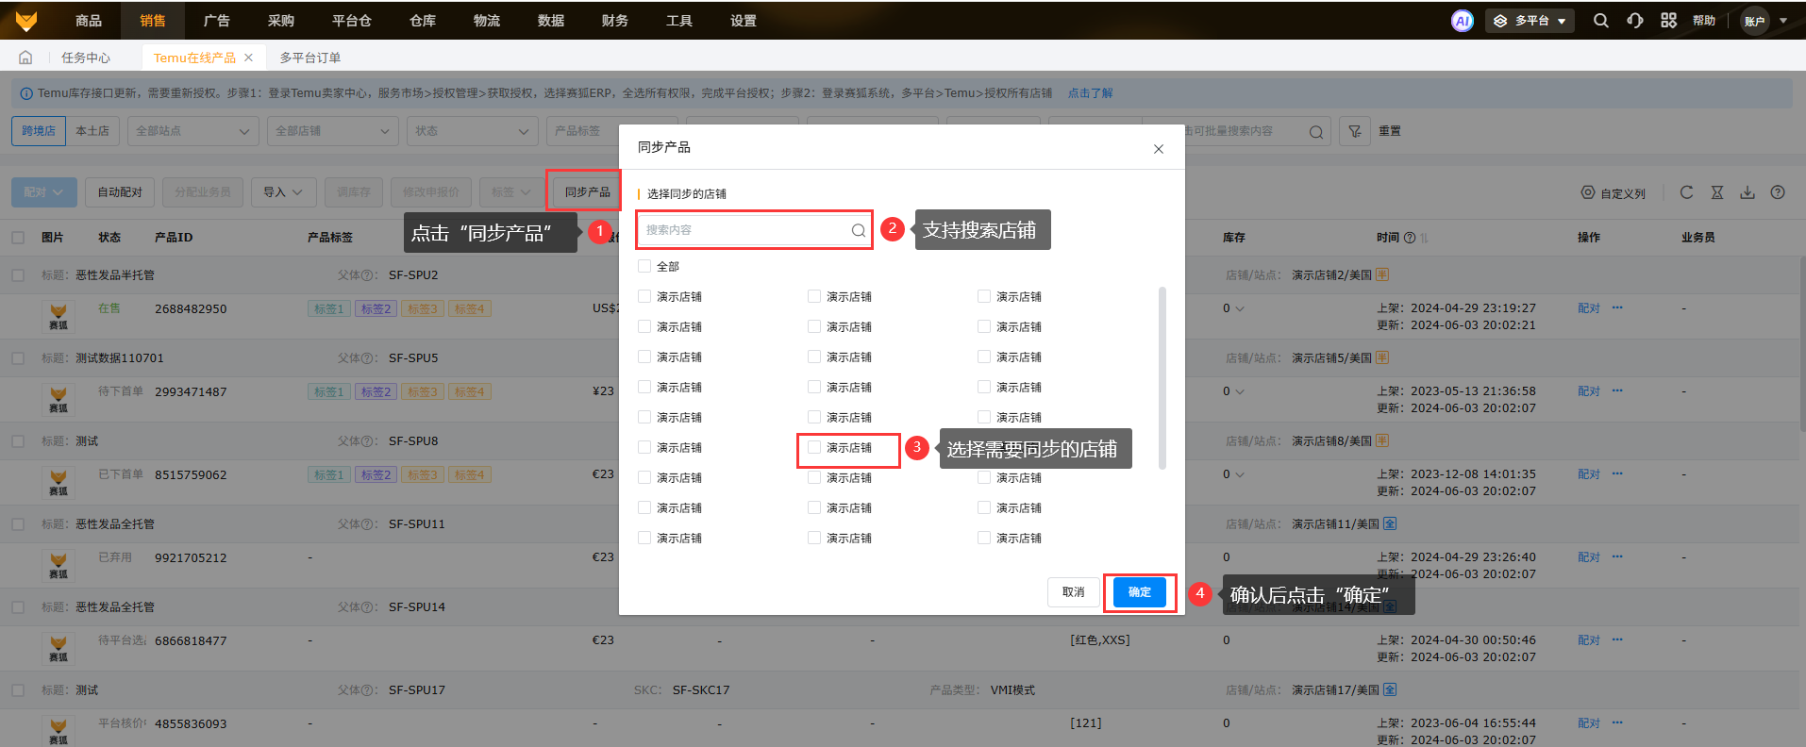Click the download export icon
This screenshot has height=747, width=1806.
click(x=1747, y=192)
